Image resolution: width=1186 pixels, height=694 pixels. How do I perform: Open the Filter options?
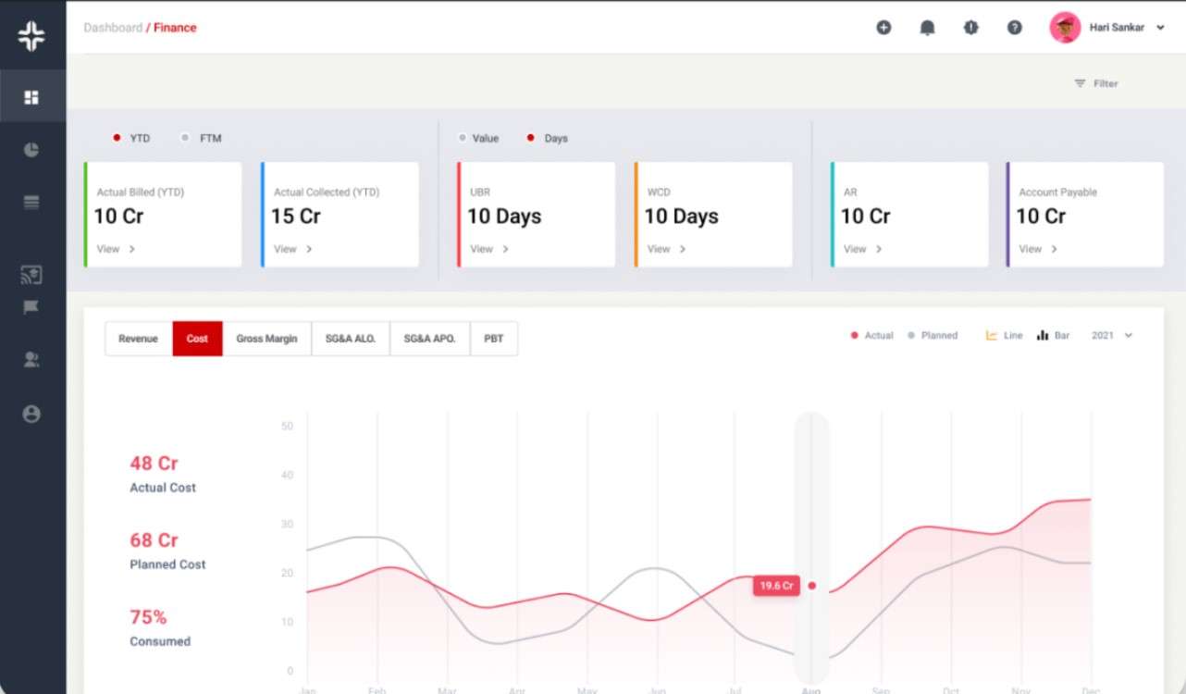pos(1096,83)
